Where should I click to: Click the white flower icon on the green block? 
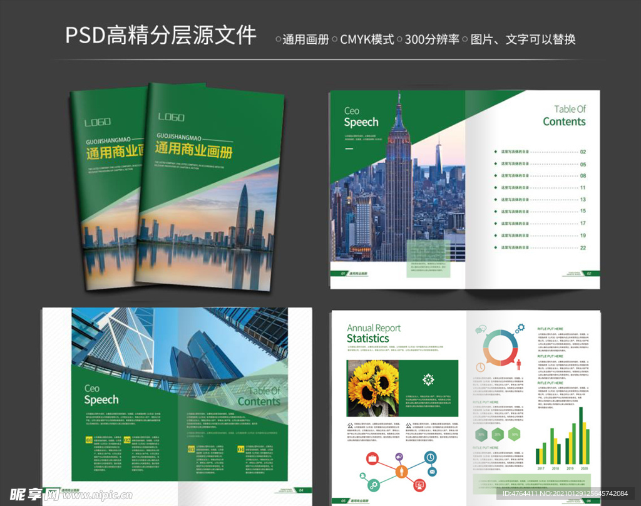click(x=428, y=379)
